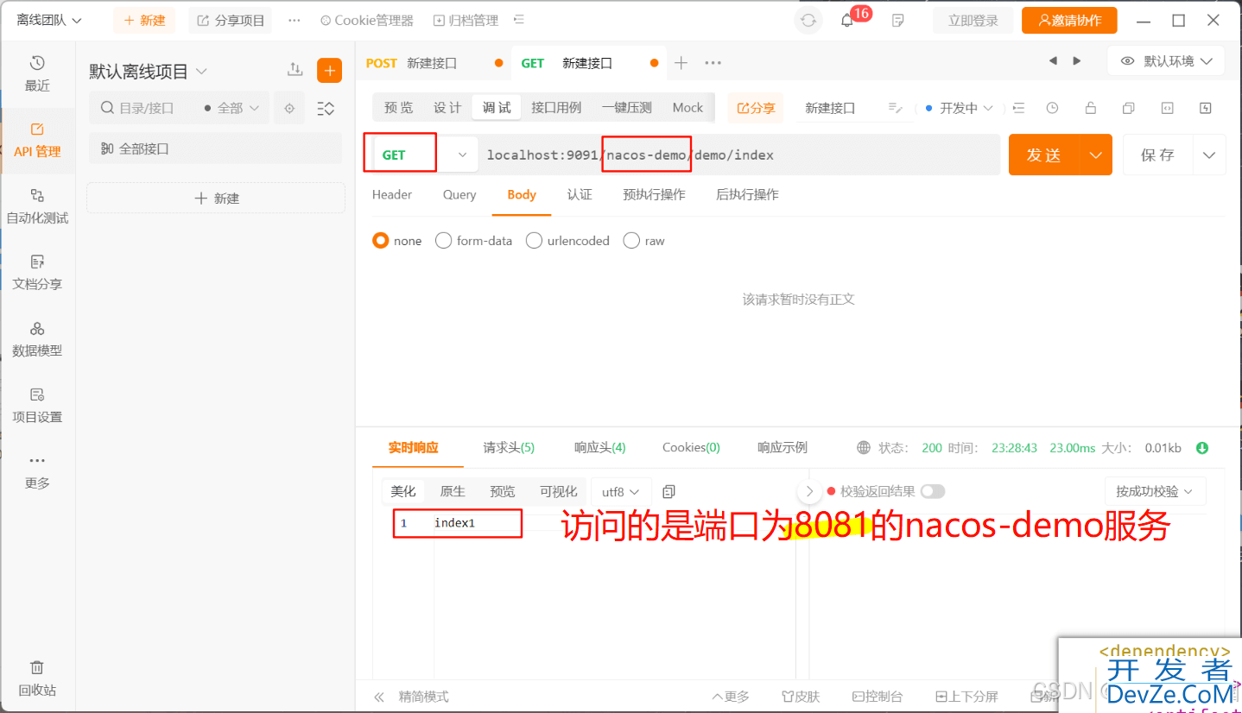
Task: Click the lightning bolt icon in toolbar
Action: 1206,108
